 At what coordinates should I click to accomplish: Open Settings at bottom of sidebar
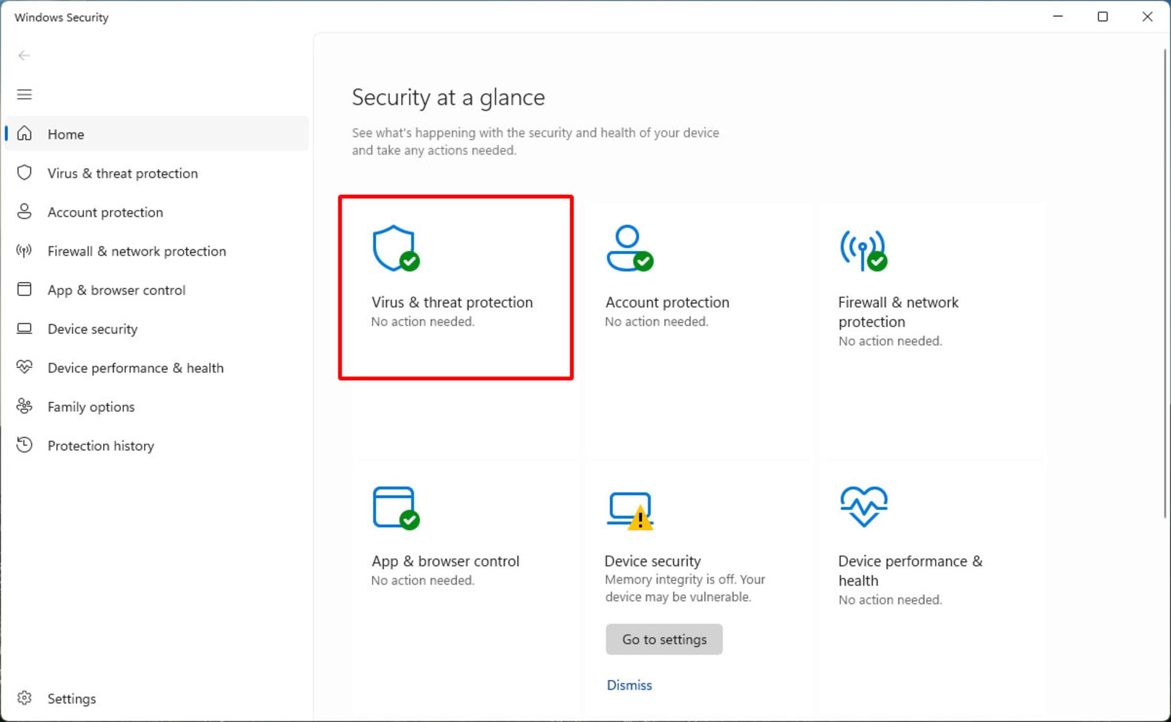pos(157,698)
